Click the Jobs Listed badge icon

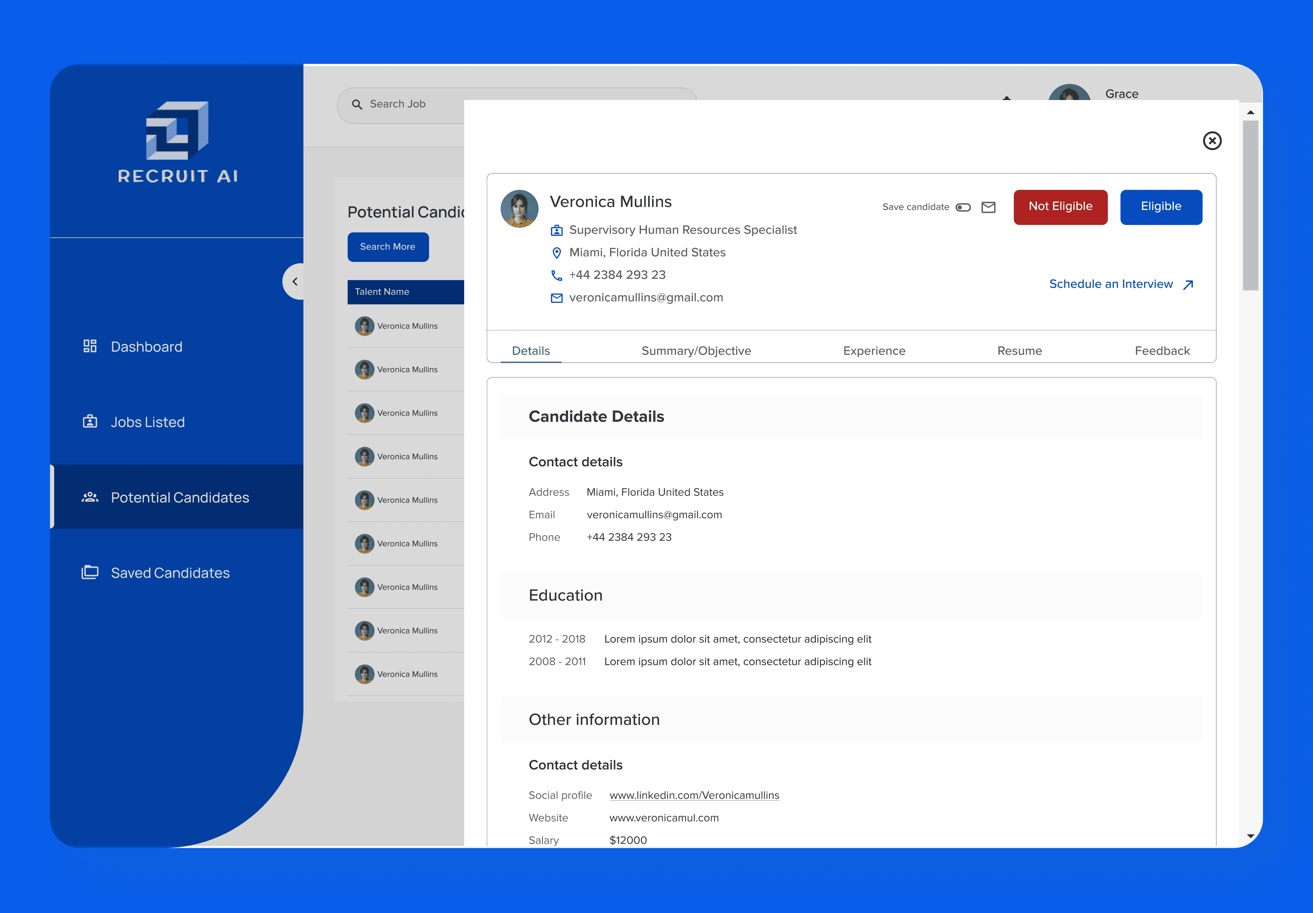pyautogui.click(x=90, y=422)
